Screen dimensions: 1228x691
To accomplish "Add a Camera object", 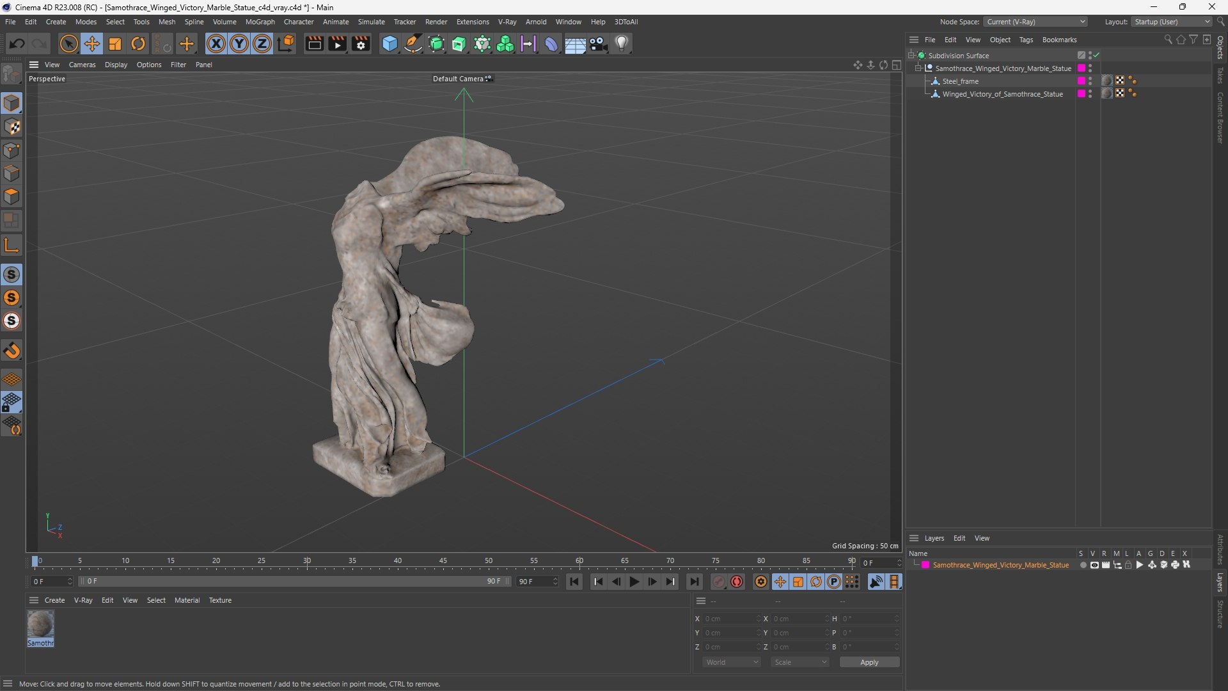I will click(x=599, y=44).
